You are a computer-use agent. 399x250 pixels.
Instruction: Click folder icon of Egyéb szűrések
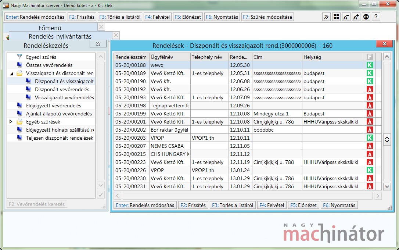point(19,122)
